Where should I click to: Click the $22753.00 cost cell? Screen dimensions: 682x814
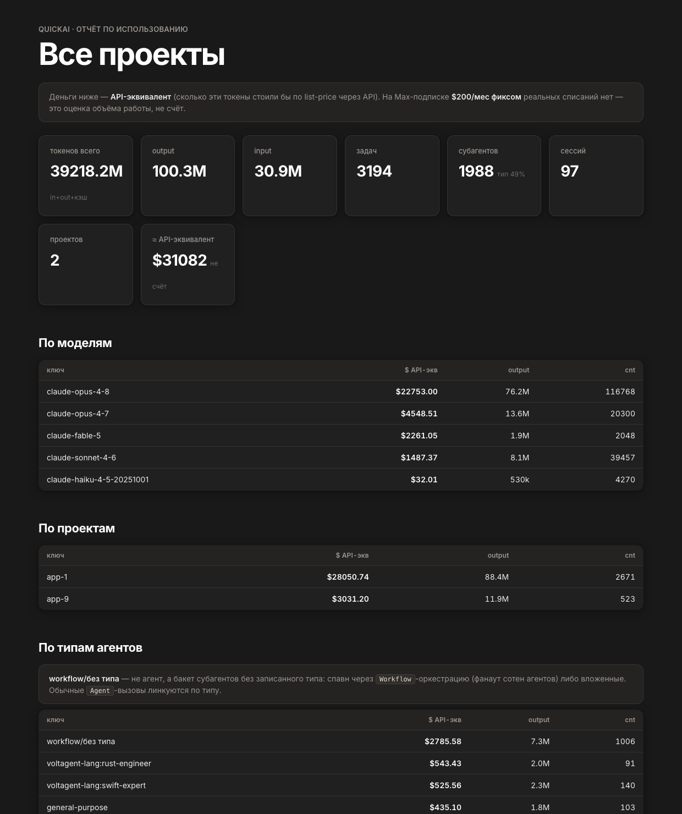click(417, 392)
